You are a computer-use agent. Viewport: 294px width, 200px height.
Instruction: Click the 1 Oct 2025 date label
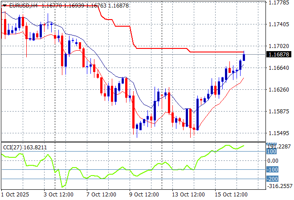click(15, 195)
